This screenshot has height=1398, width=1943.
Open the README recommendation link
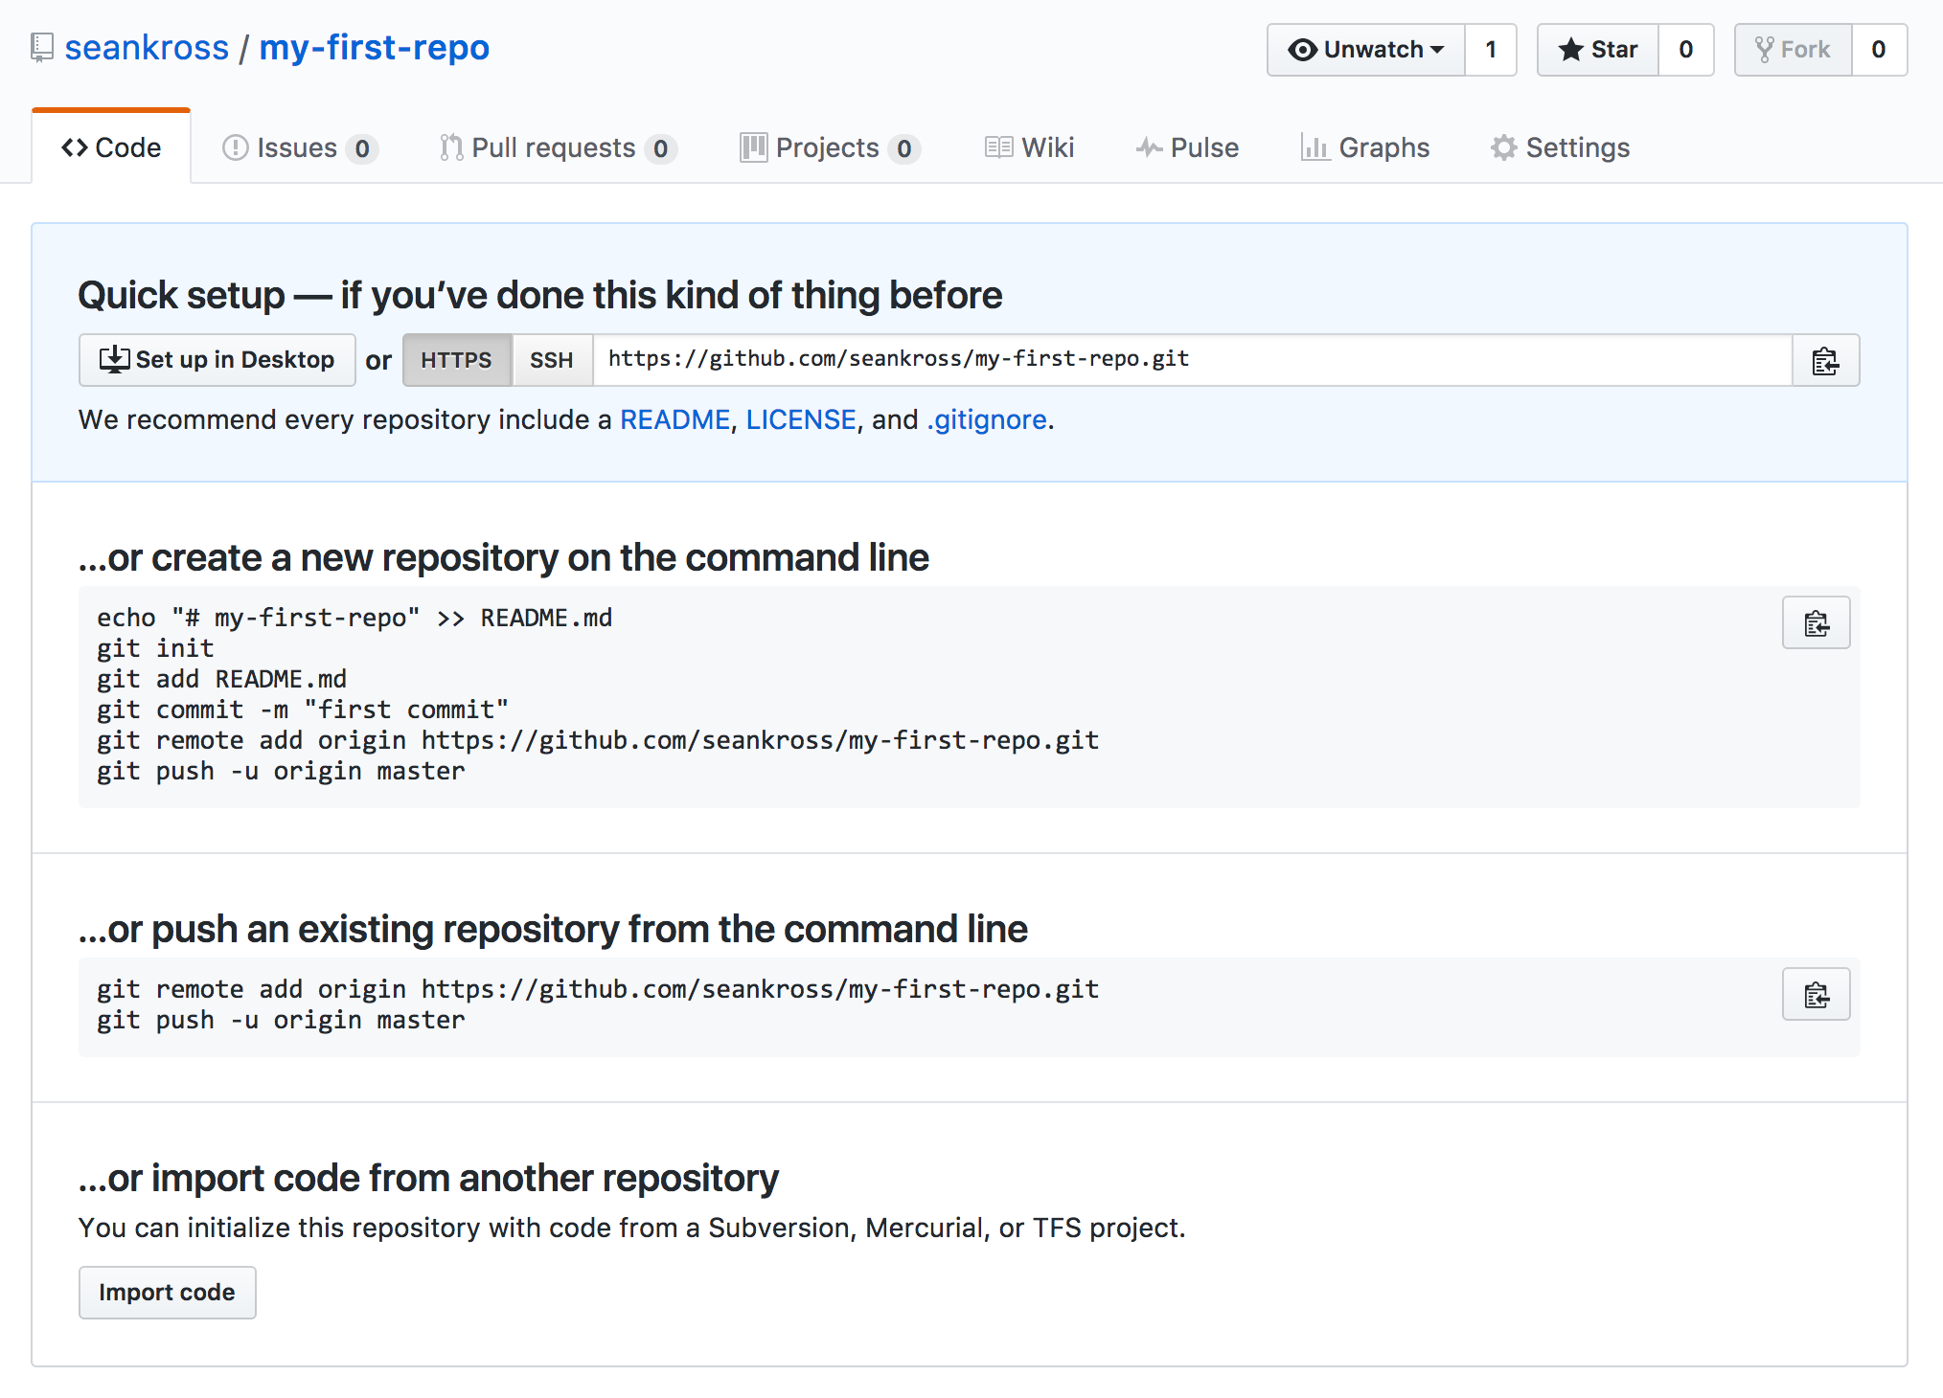tap(675, 420)
